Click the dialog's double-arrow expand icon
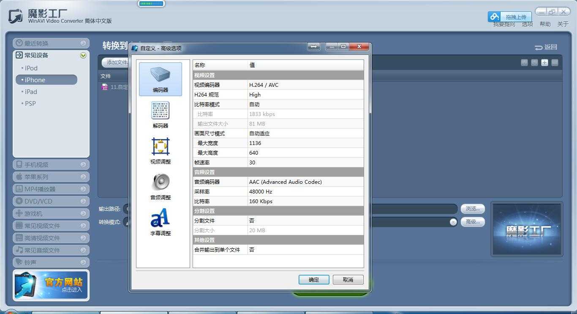 [314, 47]
